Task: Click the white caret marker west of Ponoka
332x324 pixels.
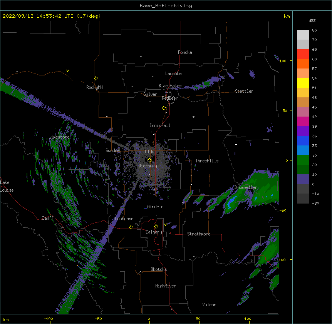Action: pyautogui.click(x=141, y=57)
